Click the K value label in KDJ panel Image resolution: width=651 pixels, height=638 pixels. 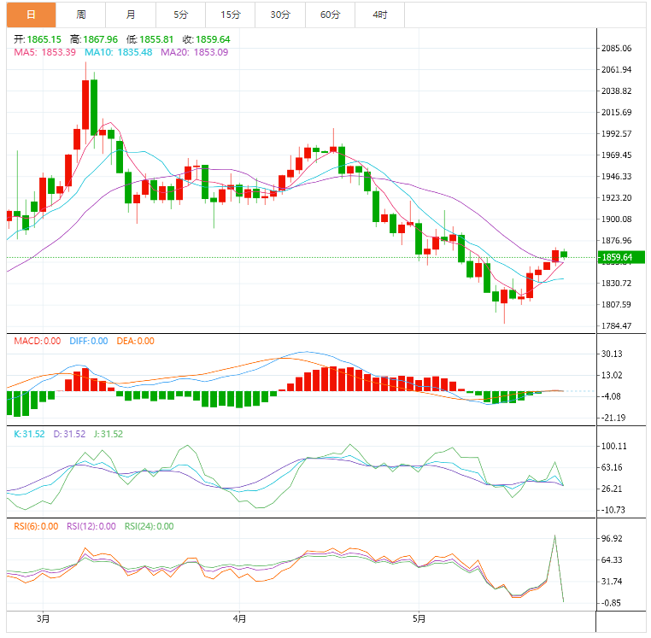click(x=29, y=434)
